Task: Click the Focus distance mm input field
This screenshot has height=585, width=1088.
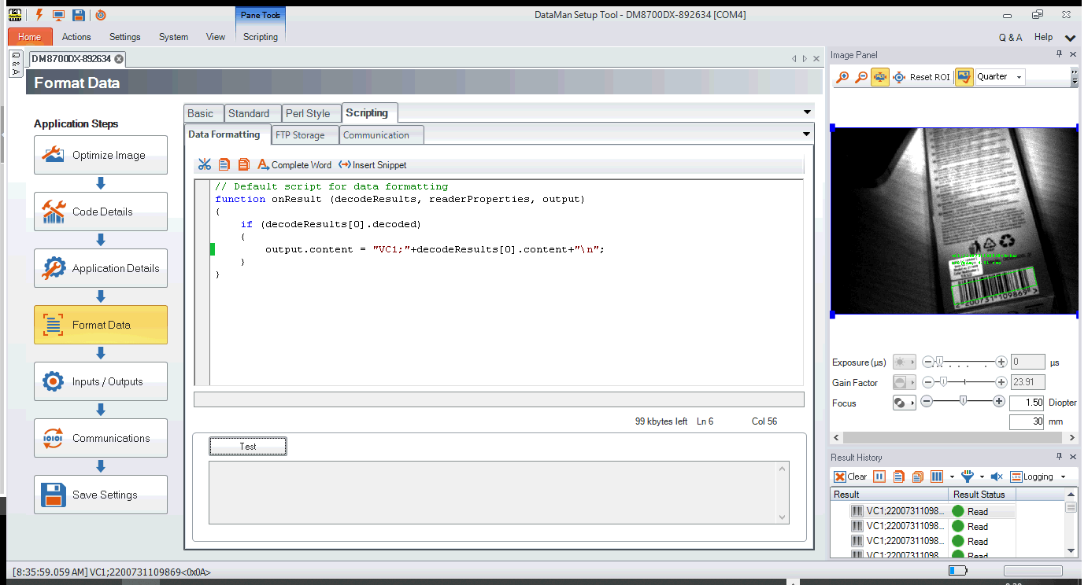Action: [x=1027, y=421]
